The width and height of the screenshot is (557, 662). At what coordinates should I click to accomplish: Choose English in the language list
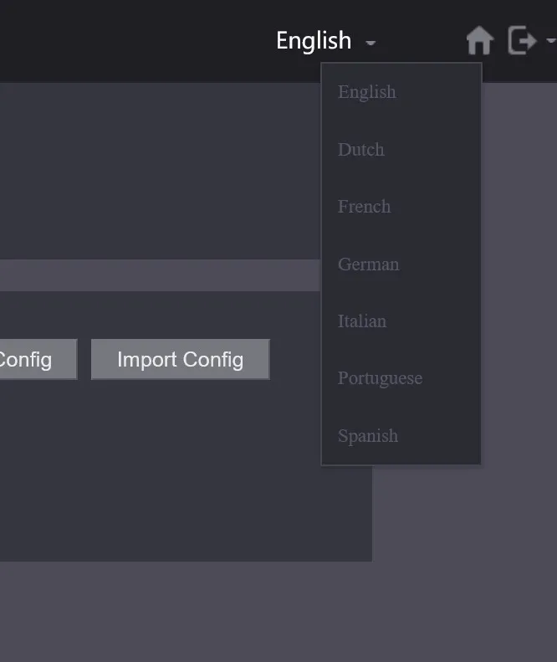pyautogui.click(x=366, y=92)
